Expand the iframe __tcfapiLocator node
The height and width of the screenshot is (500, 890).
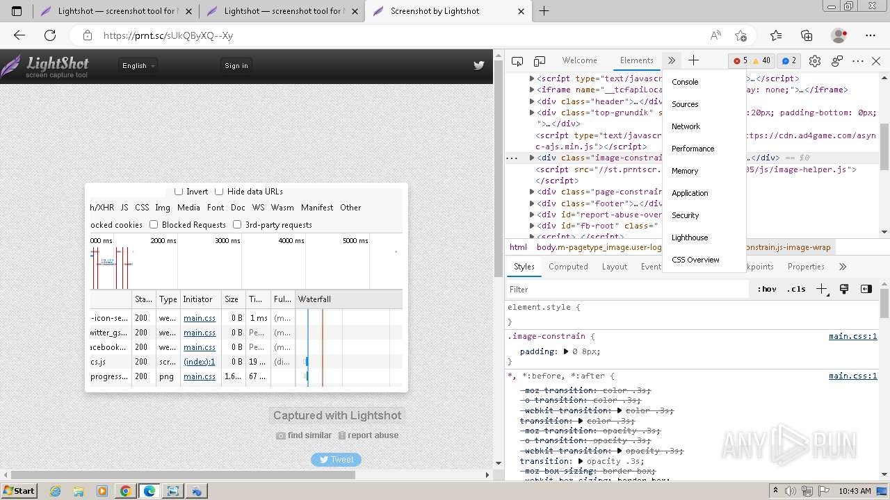(532, 90)
